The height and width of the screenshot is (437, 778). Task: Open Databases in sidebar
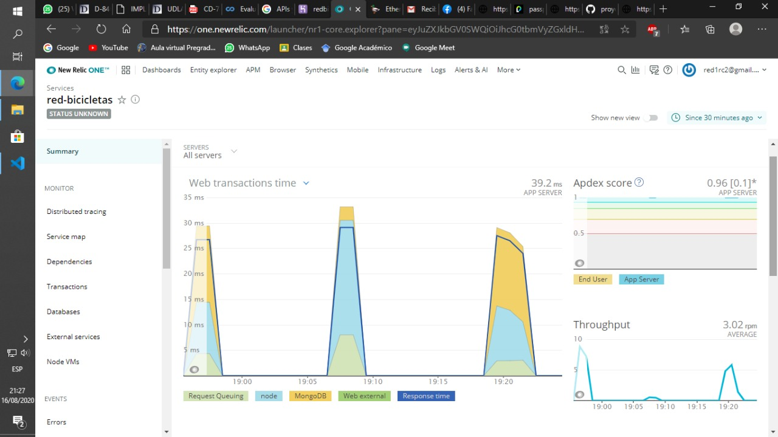tap(63, 311)
